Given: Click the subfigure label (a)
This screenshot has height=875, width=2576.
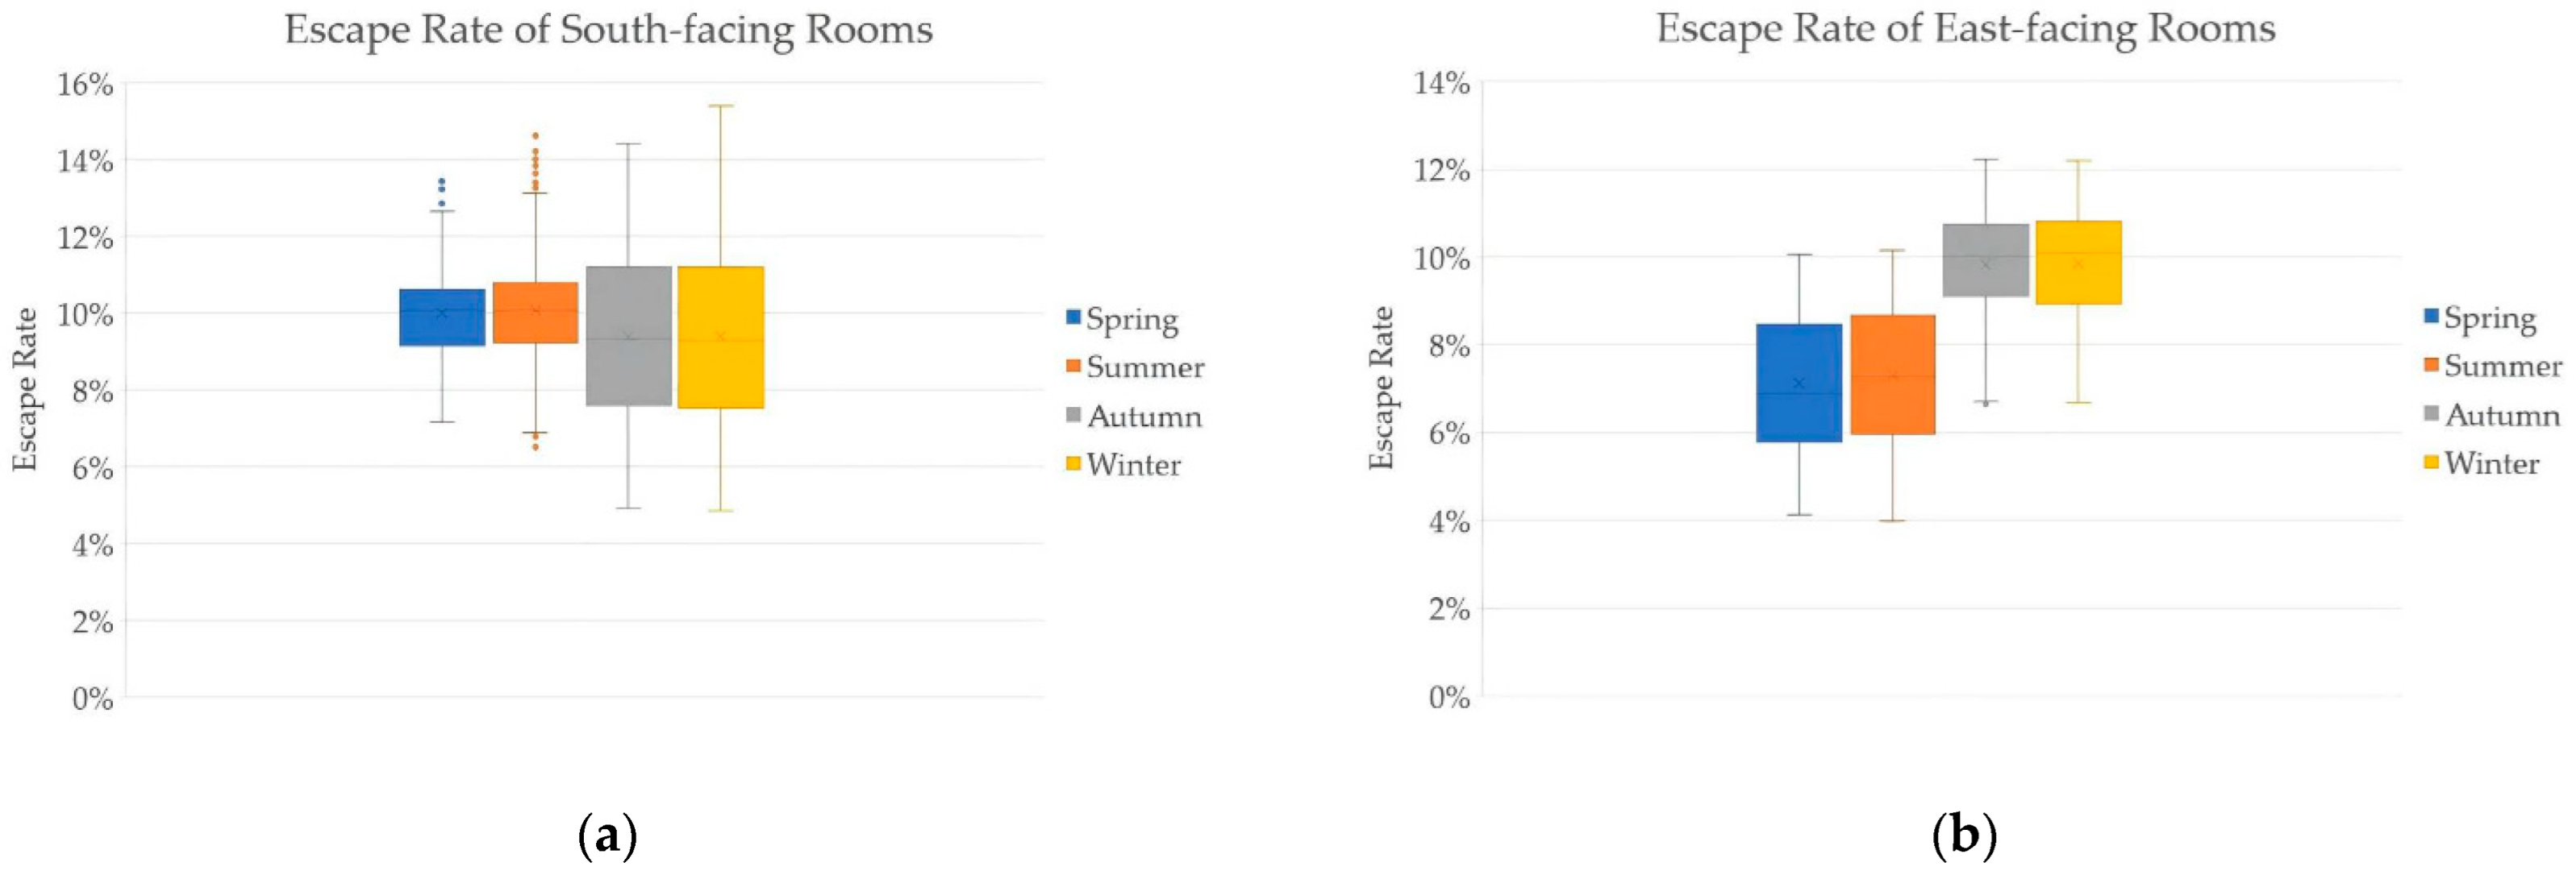Looking at the screenshot, I should coord(607,835).
